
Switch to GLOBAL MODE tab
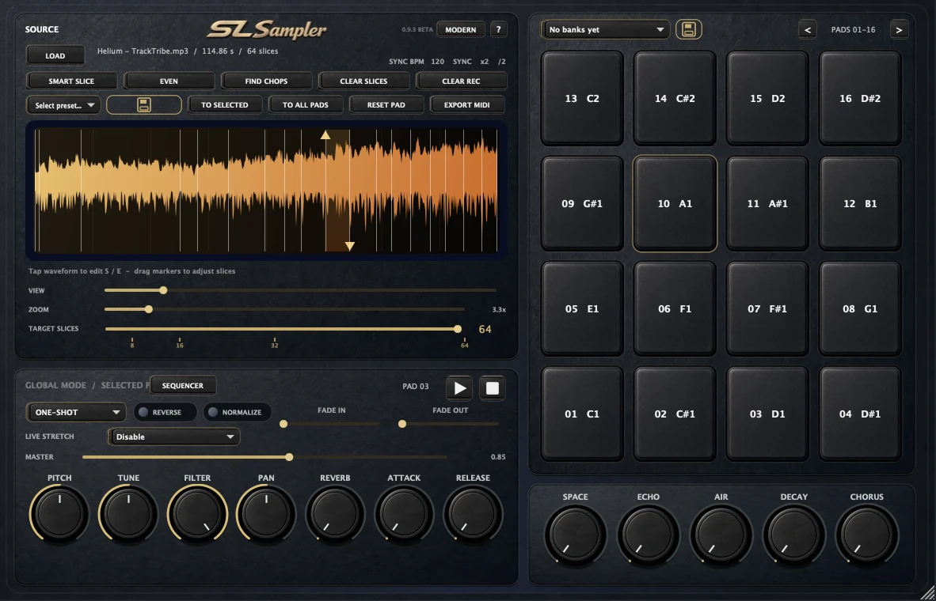click(x=55, y=385)
